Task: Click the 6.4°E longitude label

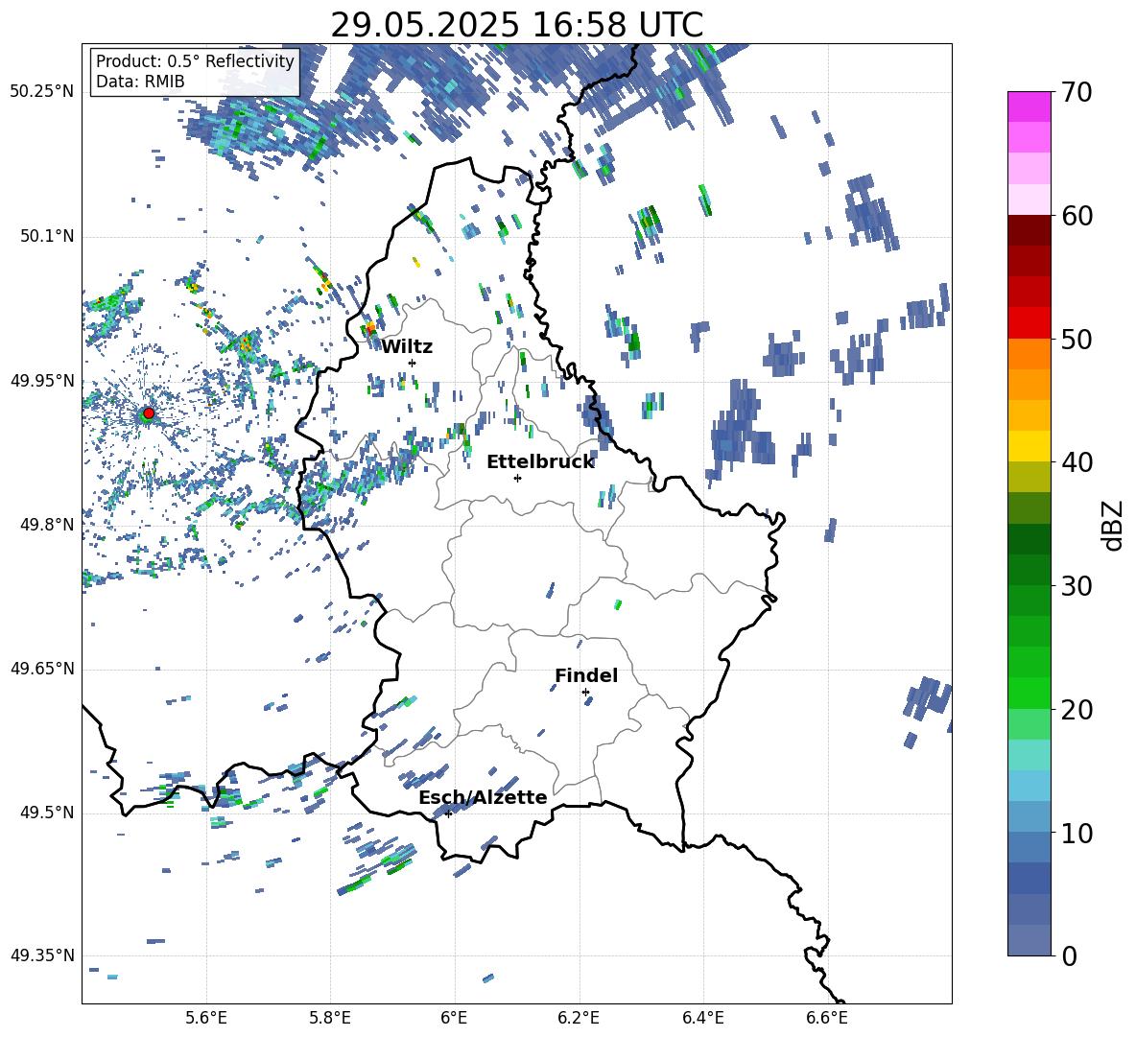Action: (702, 1018)
